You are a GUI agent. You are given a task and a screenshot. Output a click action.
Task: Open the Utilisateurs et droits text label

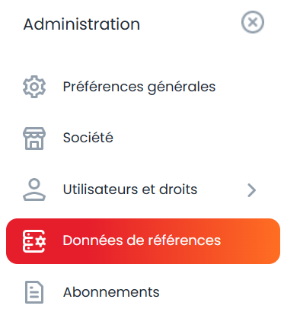pos(130,189)
